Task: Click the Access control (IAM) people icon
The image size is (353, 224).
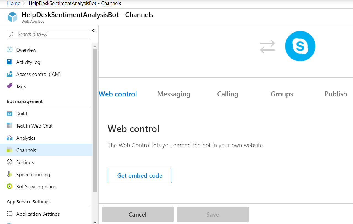Action: pyautogui.click(x=10, y=74)
